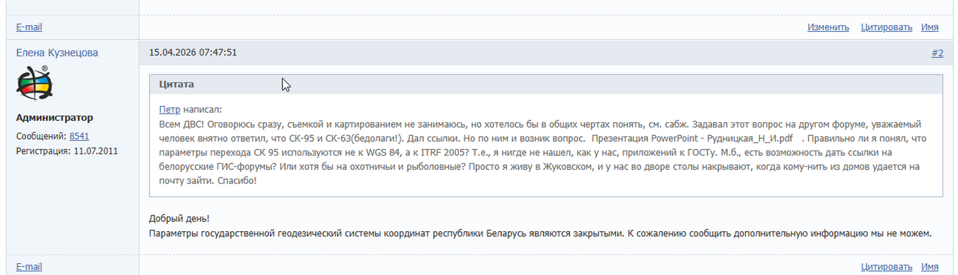
Task: Click the Петр author link in the quote
Action: (x=169, y=110)
